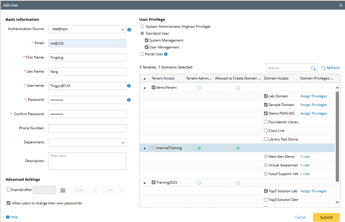
Task: Click Assign Privileges for Lab Domain
Action: click(314, 96)
